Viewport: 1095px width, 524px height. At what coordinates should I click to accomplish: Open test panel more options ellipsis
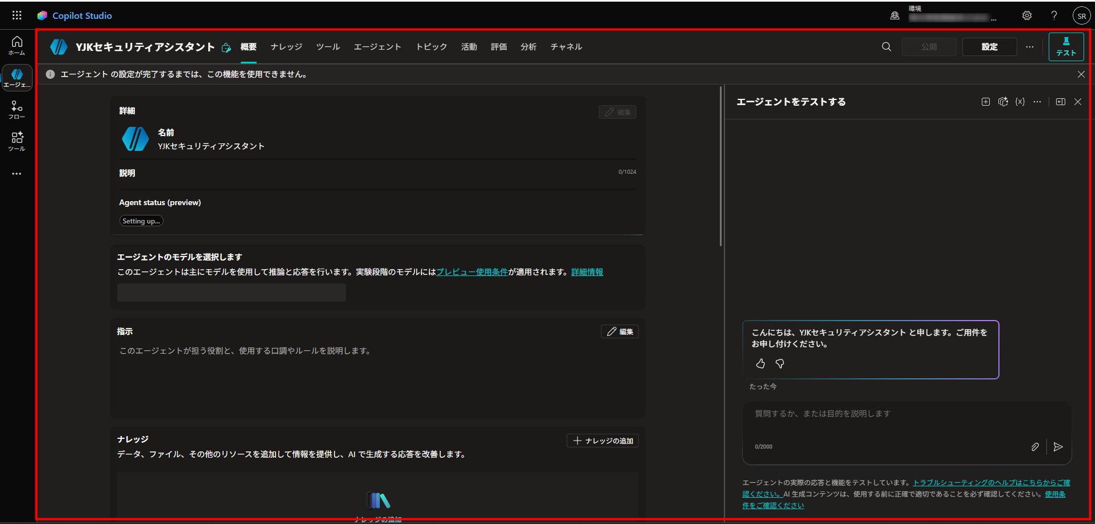pos(1037,102)
